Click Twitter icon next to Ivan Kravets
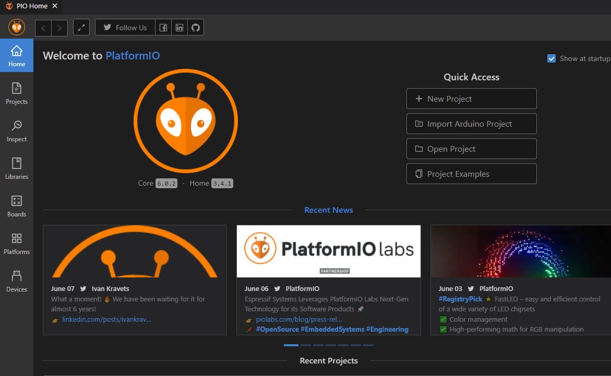 pyautogui.click(x=83, y=289)
